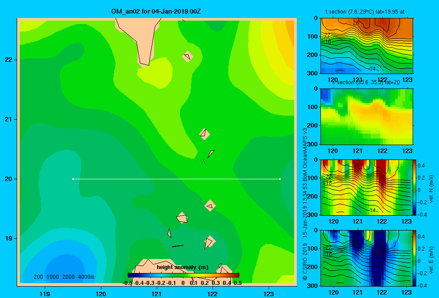The height and width of the screenshot is (298, 439).
Task: Open the vel. E velocity section plot
Action: (367, 258)
